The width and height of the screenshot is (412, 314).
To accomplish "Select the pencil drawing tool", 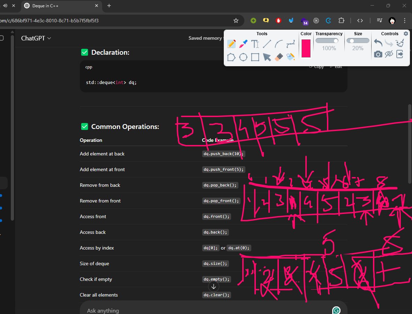I will [231, 44].
